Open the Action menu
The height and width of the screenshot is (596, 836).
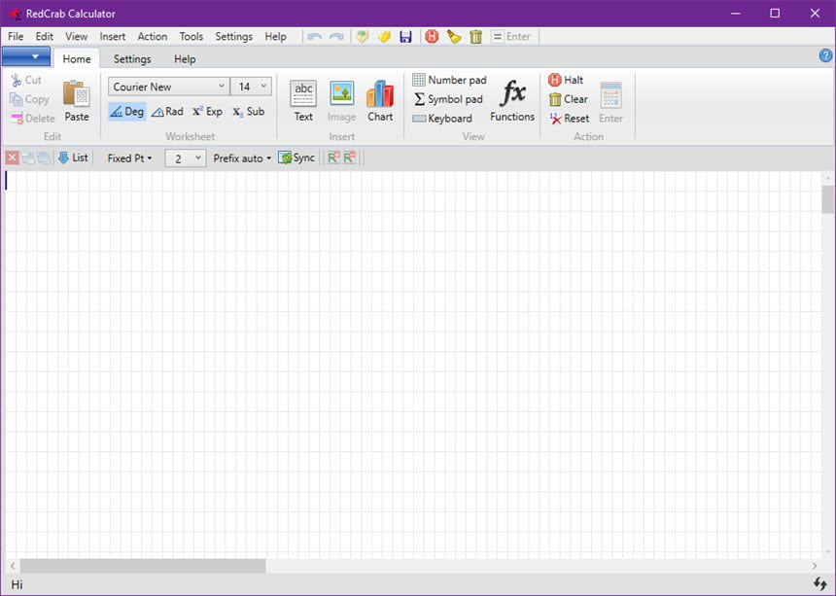pos(153,37)
